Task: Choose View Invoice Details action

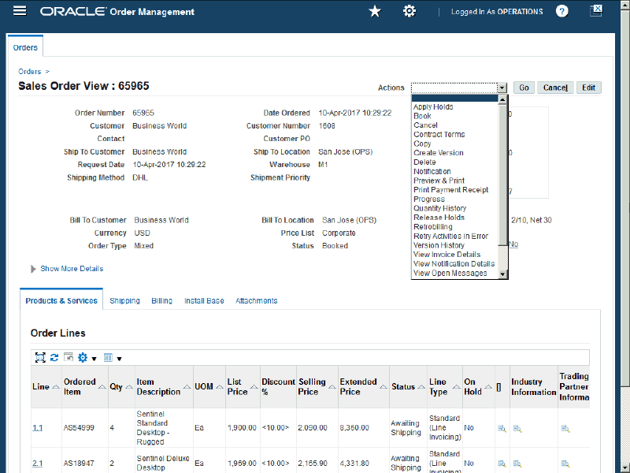Action: (447, 255)
